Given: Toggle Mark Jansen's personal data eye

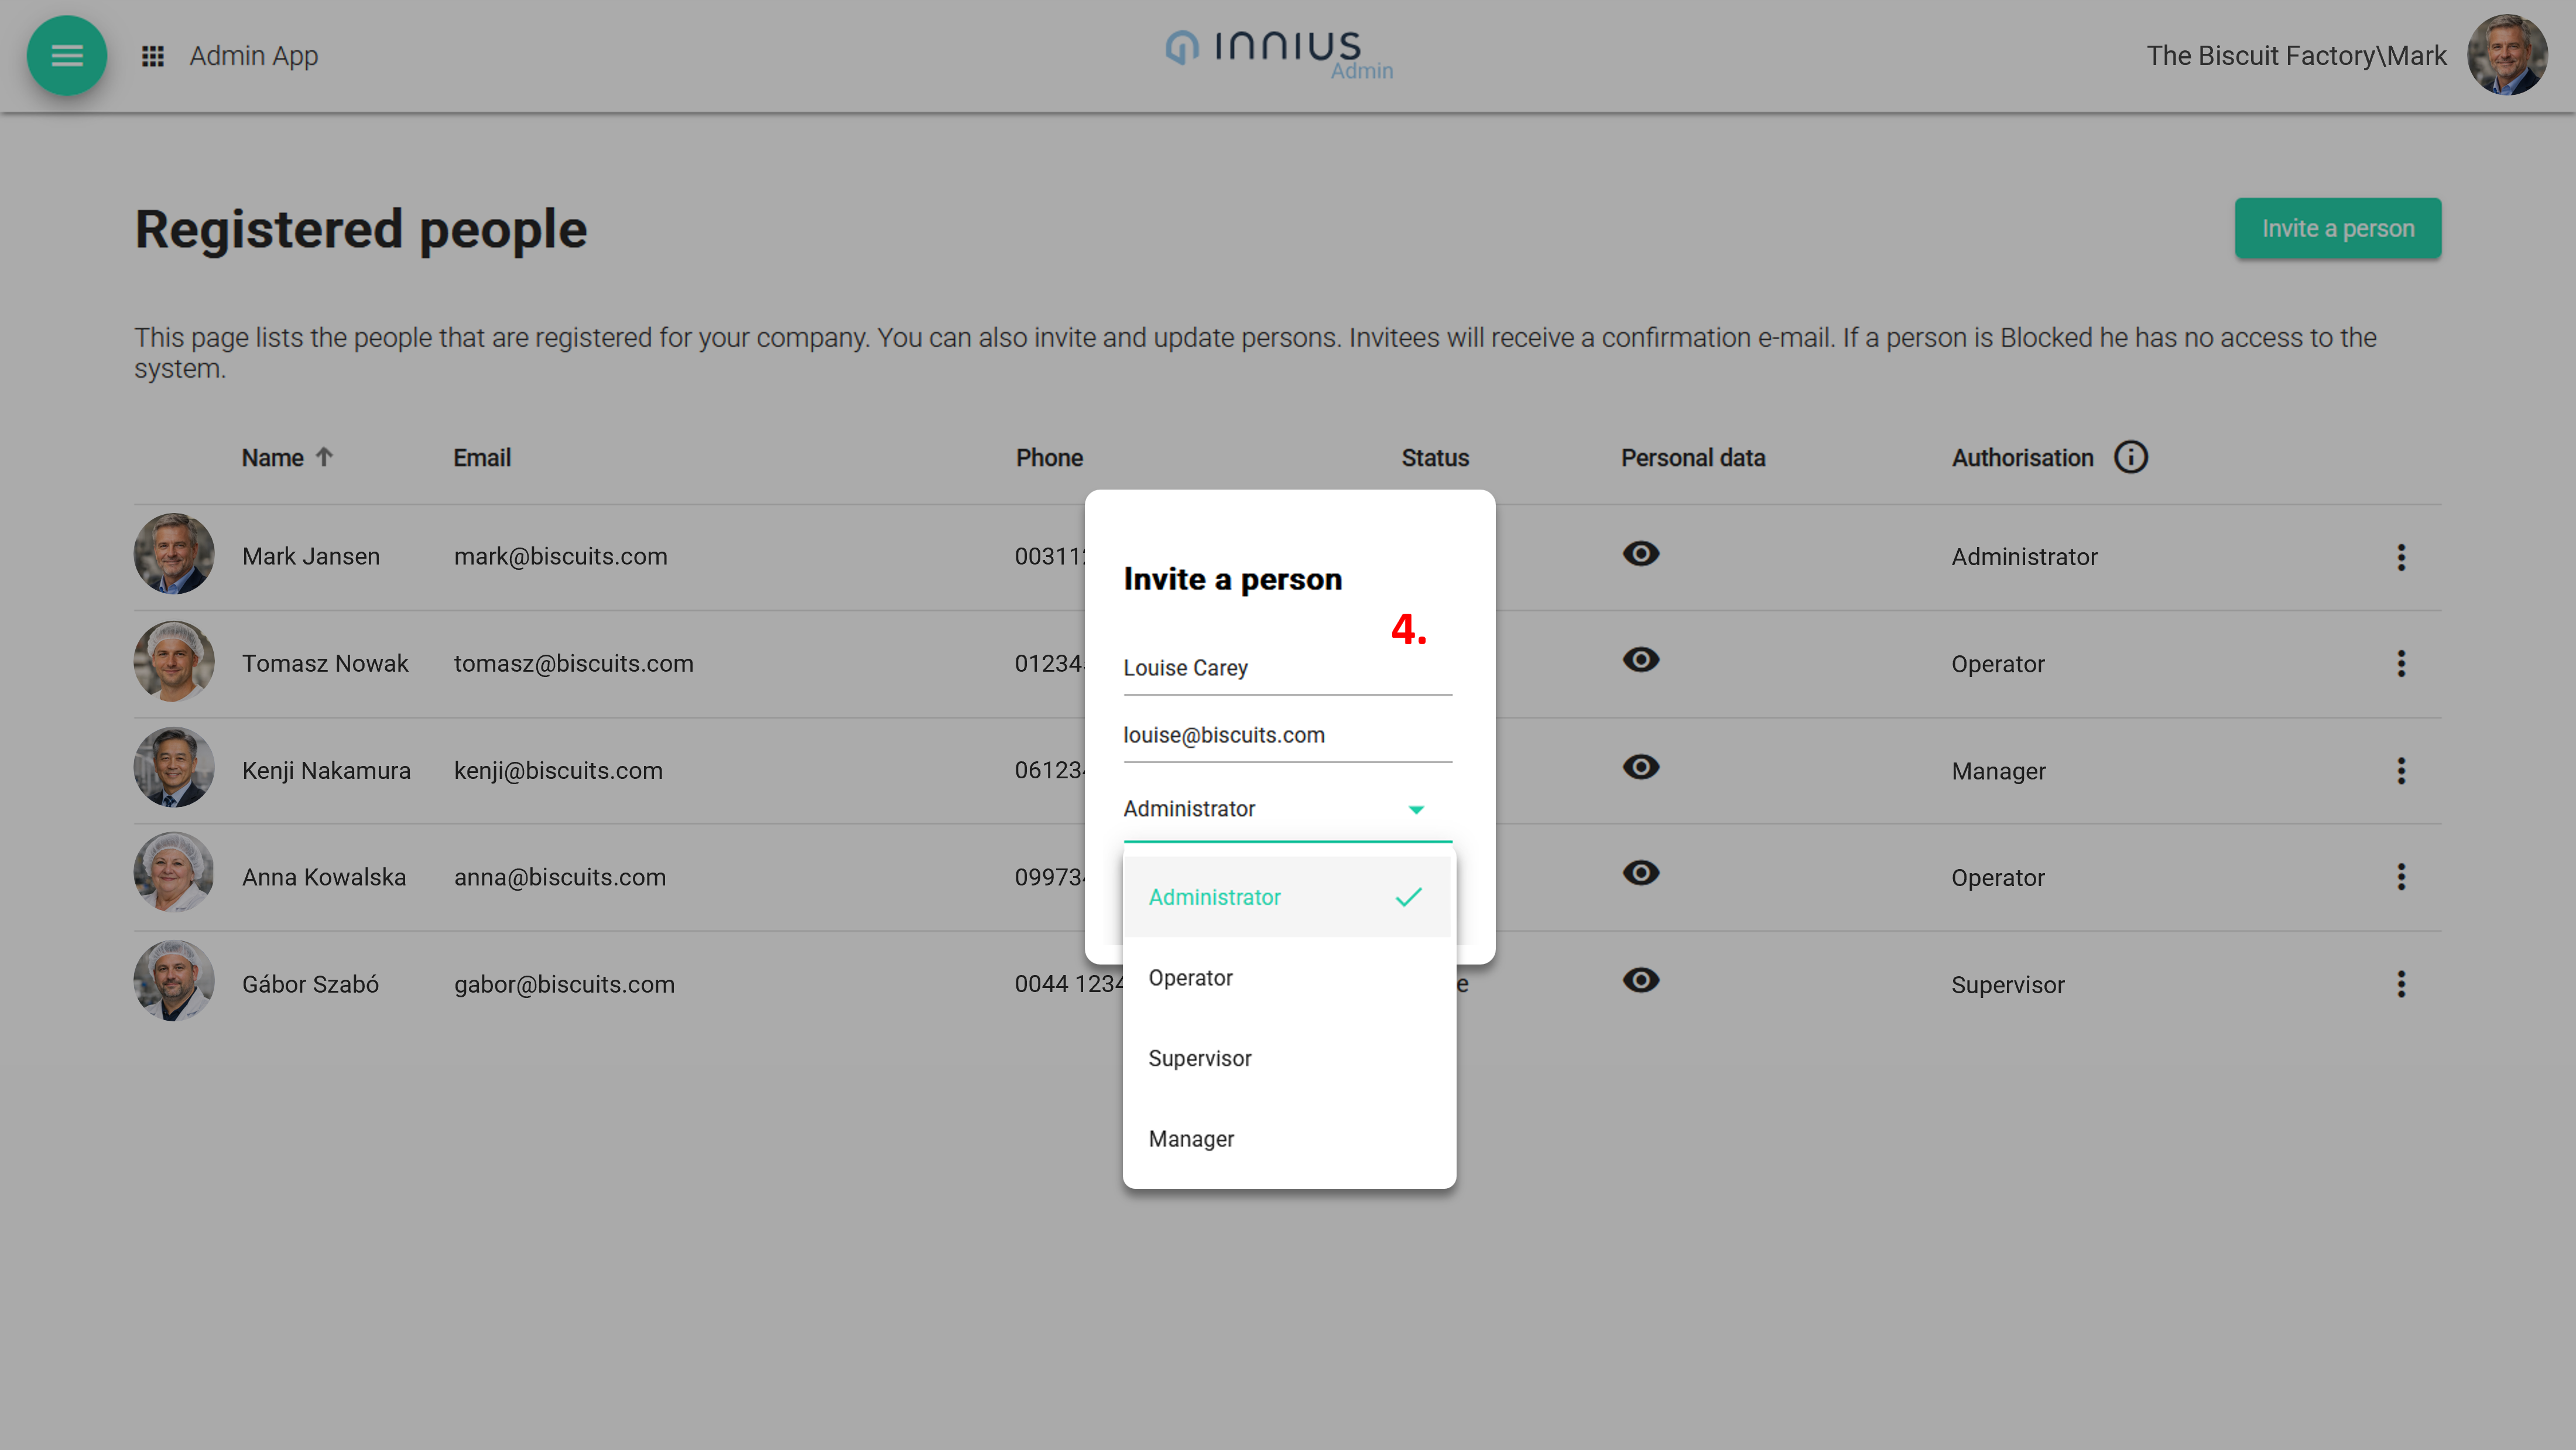Looking at the screenshot, I should pyautogui.click(x=1640, y=554).
